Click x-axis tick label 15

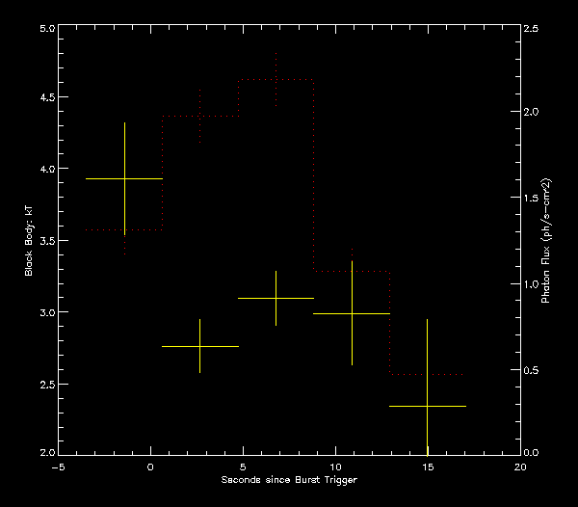[x=428, y=466]
